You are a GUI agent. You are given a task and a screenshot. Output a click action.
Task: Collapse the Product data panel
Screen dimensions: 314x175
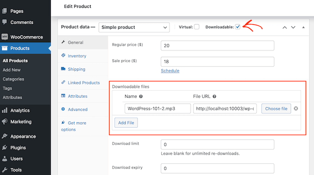(303, 27)
